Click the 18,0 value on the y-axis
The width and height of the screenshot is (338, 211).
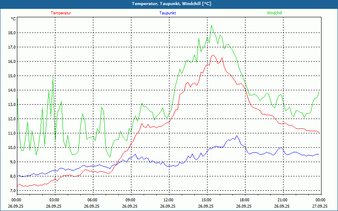pyautogui.click(x=12, y=33)
